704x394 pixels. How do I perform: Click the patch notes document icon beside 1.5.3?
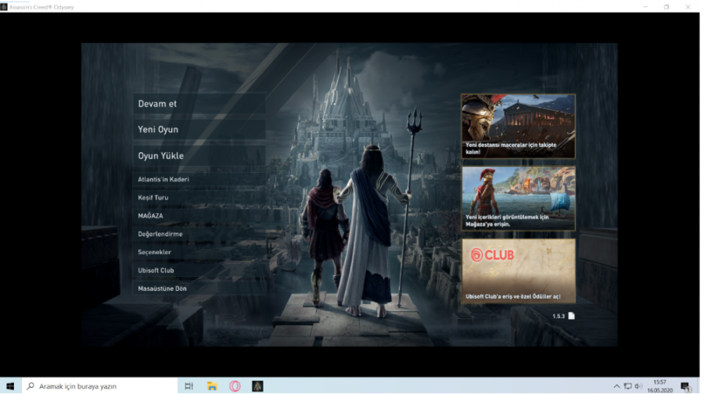click(x=571, y=316)
